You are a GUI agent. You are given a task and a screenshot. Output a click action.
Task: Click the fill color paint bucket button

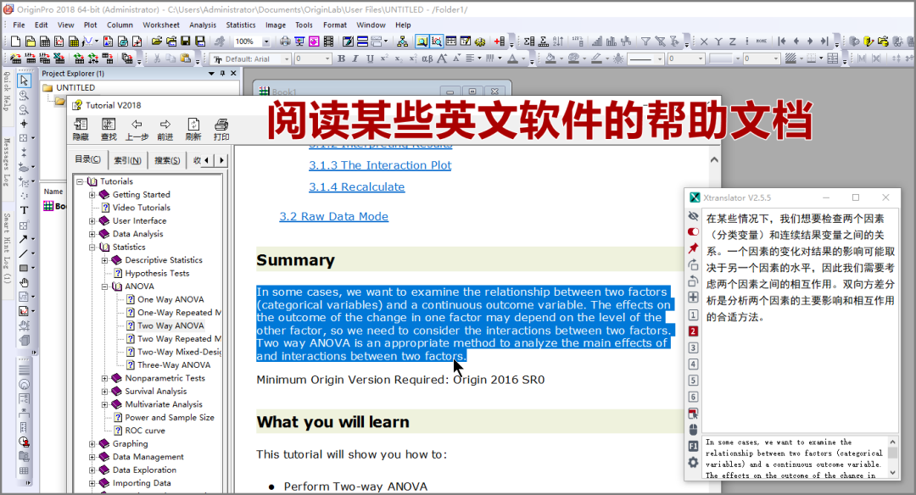550,58
